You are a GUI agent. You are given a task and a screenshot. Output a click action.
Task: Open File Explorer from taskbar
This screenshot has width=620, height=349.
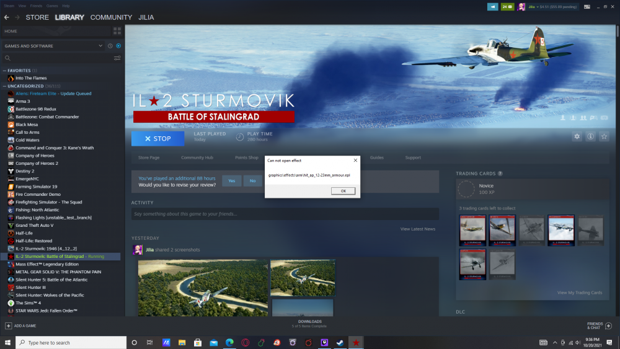pos(182,342)
